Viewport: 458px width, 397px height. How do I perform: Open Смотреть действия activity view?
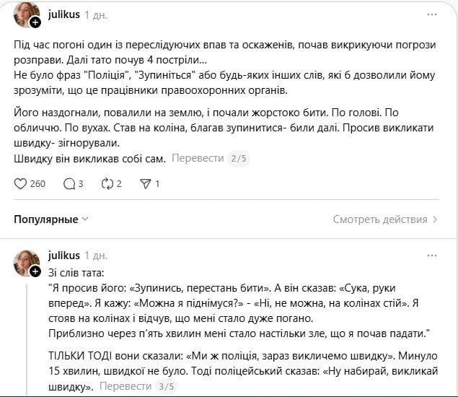click(x=386, y=219)
